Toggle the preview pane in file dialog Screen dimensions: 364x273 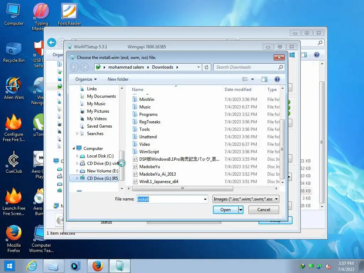pos(264,79)
